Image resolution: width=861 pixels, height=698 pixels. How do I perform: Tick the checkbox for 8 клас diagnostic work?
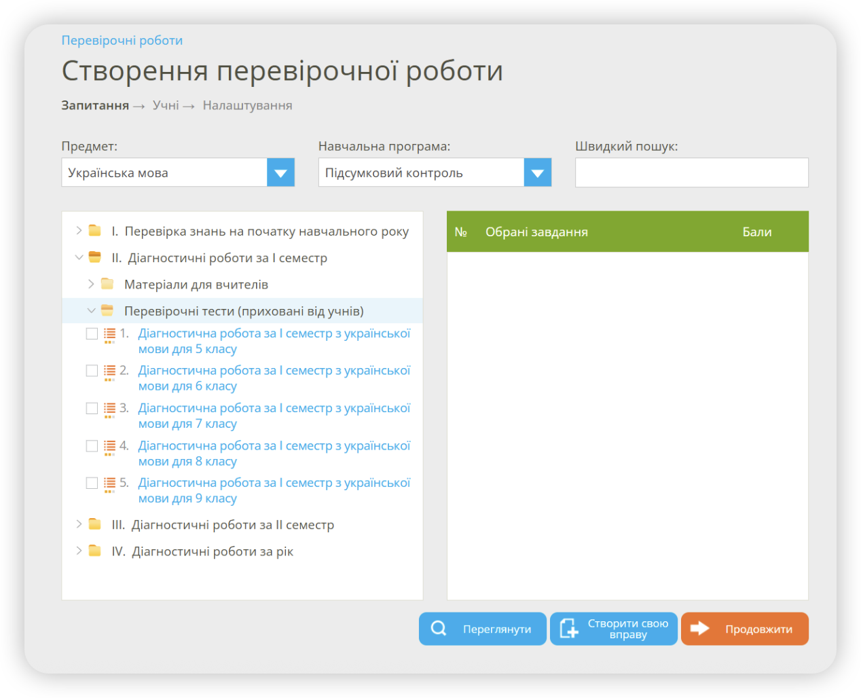click(x=92, y=445)
